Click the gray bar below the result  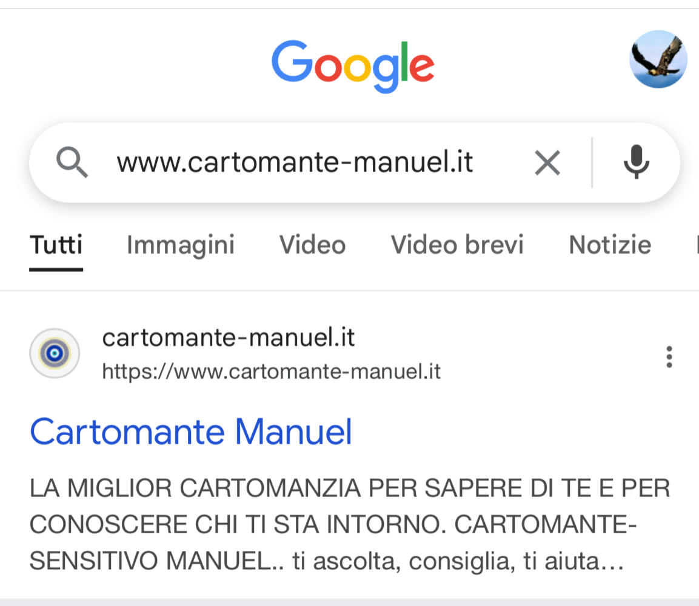[x=349, y=602]
